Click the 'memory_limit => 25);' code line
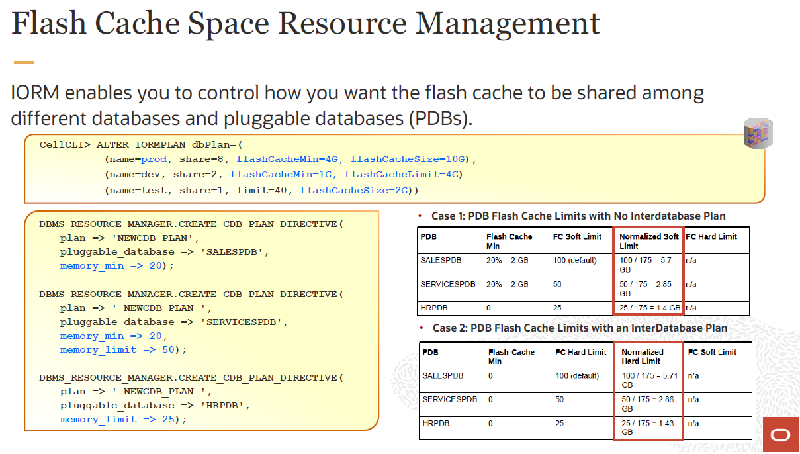This screenshot has width=800, height=454. 124,420
